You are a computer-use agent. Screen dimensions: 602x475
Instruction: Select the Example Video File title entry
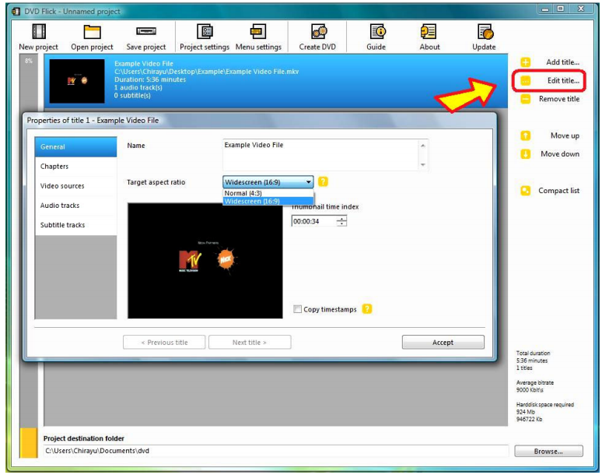tap(275, 81)
